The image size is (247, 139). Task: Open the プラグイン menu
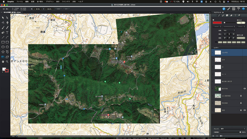(50, 2)
